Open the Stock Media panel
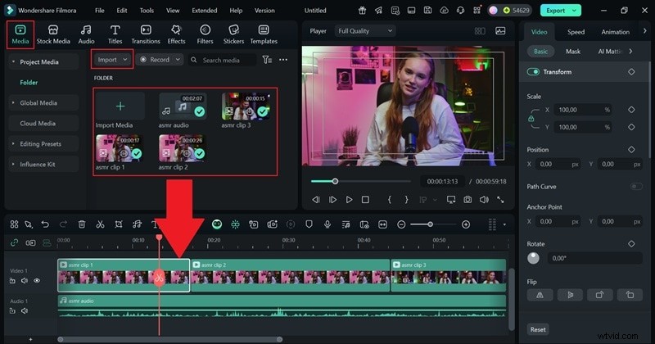The height and width of the screenshot is (344, 655). tap(53, 34)
